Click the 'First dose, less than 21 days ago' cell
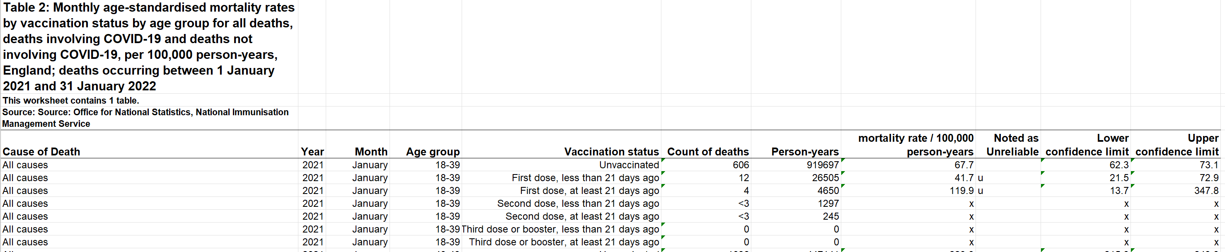1225x252 pixels. pos(585,178)
